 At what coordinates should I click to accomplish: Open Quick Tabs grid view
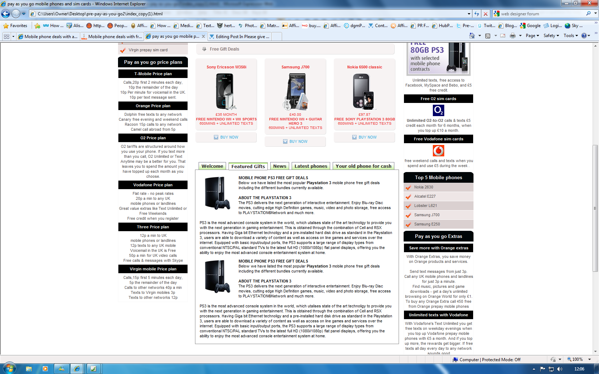[x=6, y=36]
